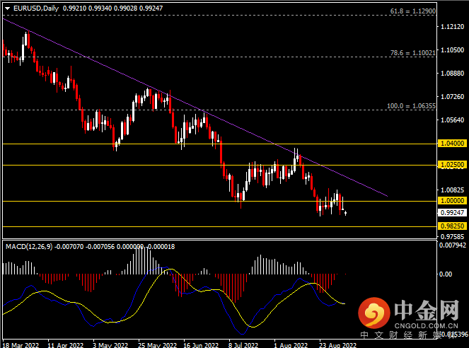Select the Fibonacci label 78.6 = 1.10021

coord(413,53)
